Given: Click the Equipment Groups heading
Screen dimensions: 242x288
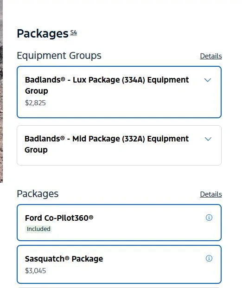Looking at the screenshot, I should click(59, 56).
